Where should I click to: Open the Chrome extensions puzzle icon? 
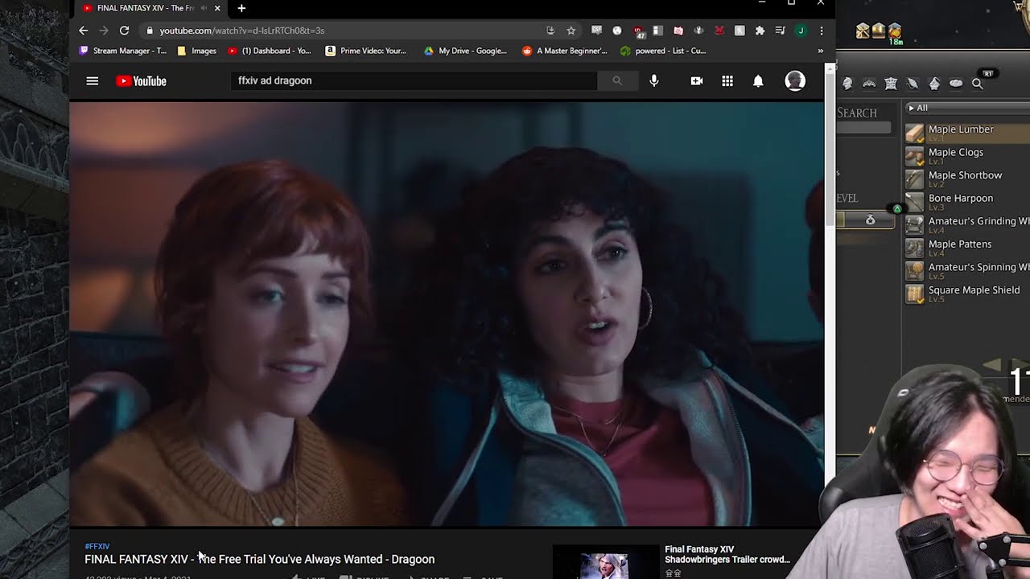(760, 31)
